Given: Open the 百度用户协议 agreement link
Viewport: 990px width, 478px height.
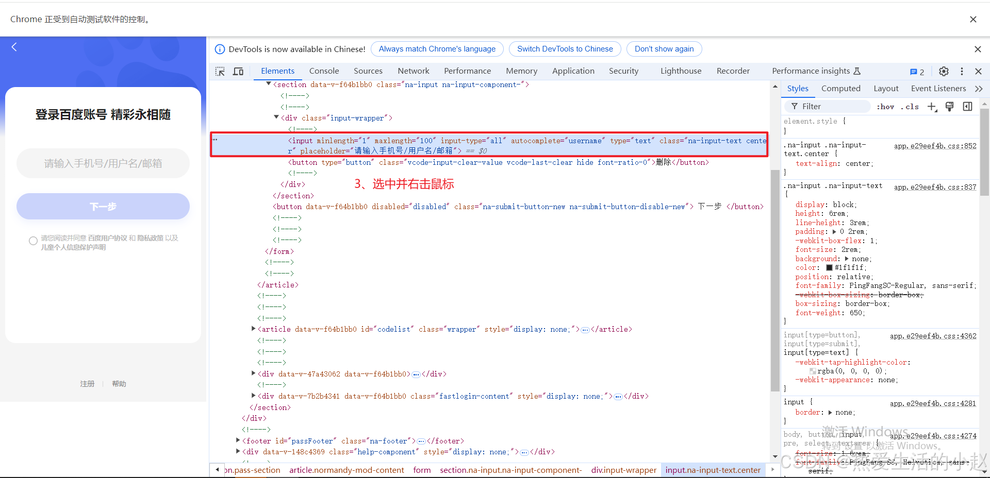Looking at the screenshot, I should point(107,238).
